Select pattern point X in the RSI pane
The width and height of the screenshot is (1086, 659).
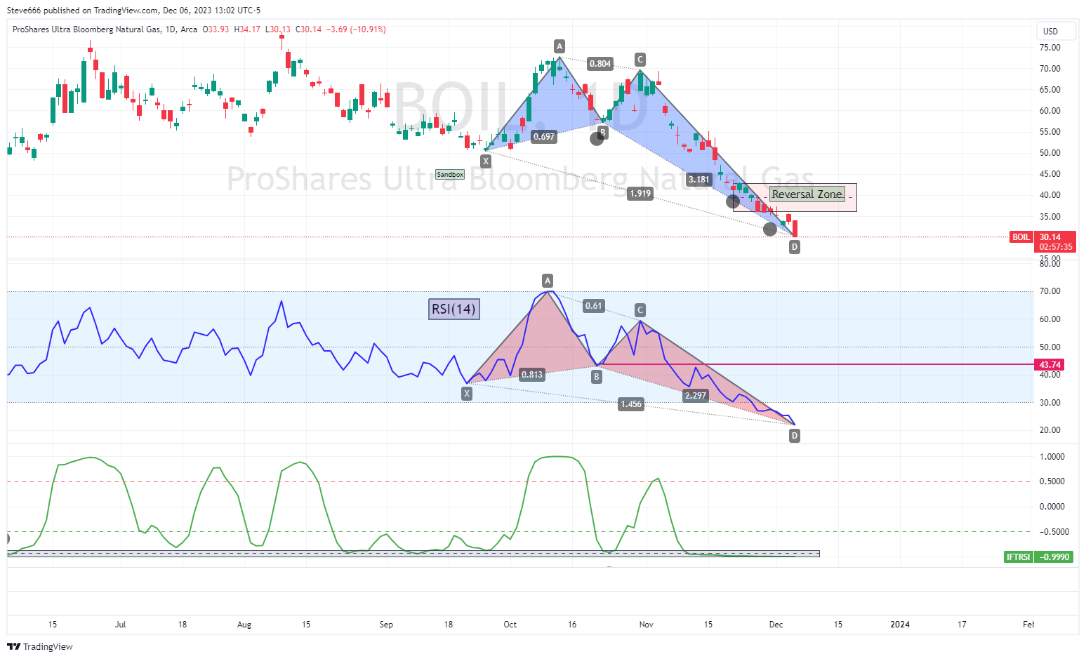tap(467, 394)
